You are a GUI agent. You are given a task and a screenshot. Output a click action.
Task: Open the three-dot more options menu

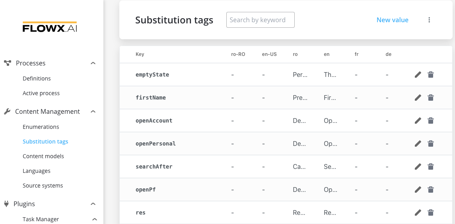point(429,20)
